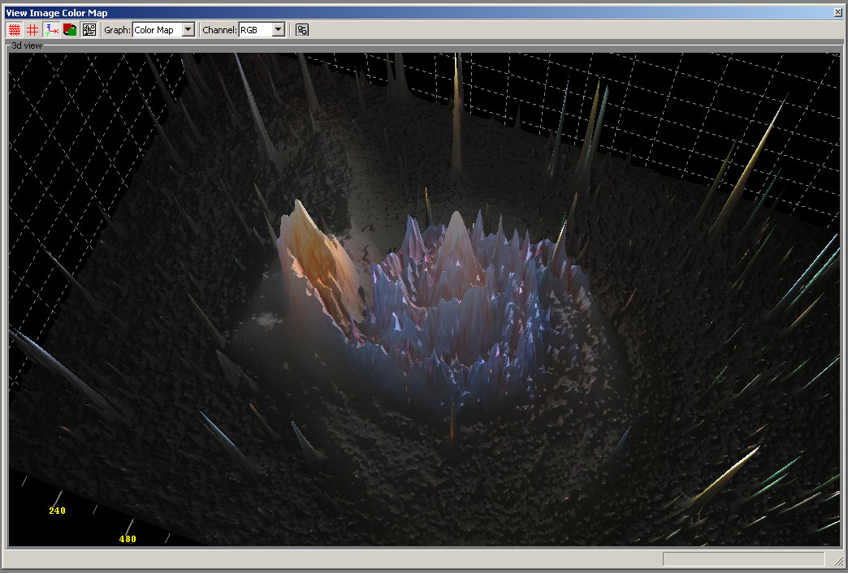Image resolution: width=848 pixels, height=573 pixels.
Task: Toggle the XYZ axes display icon
Action: pos(53,30)
